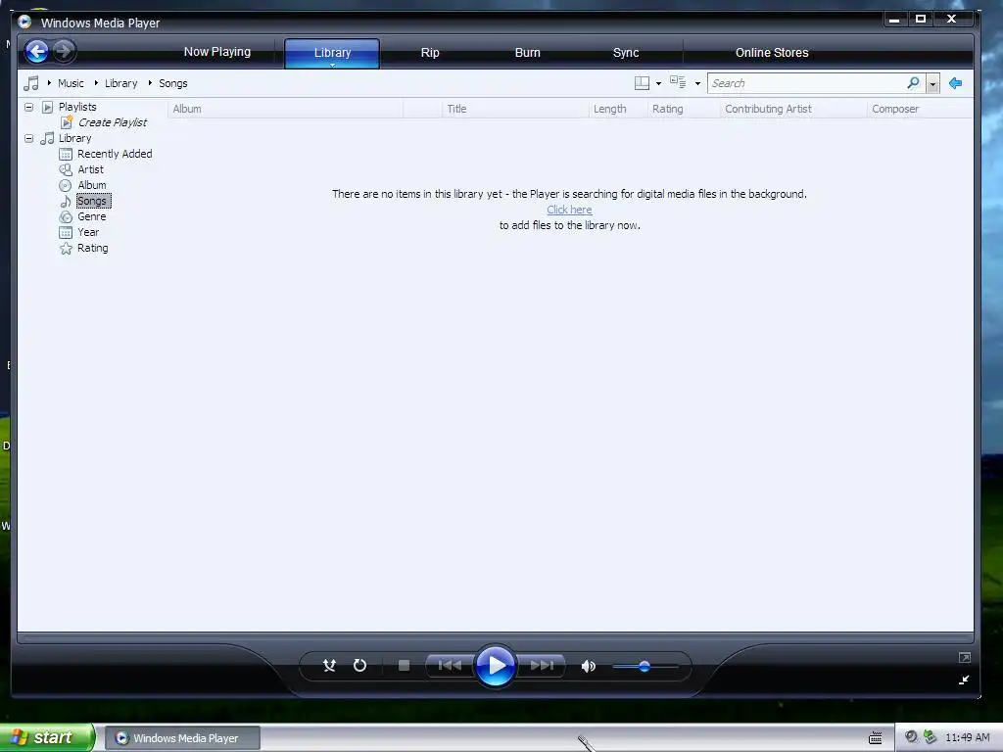Open the Library tab
Image resolution: width=1003 pixels, height=752 pixels.
(332, 53)
